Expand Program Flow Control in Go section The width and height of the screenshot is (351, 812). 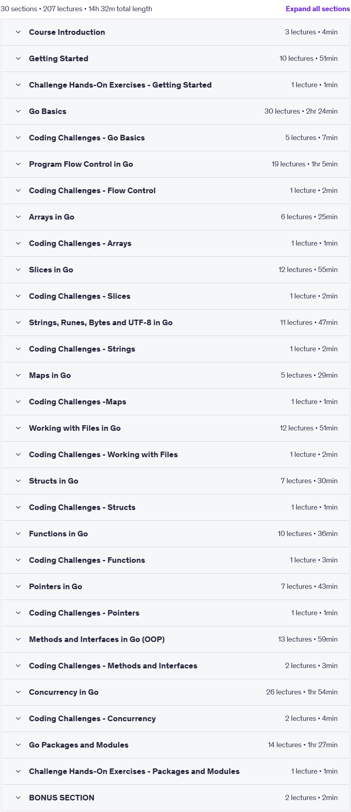pos(175,164)
